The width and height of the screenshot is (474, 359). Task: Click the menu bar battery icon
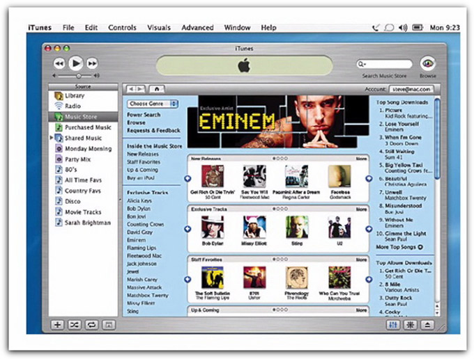click(418, 28)
